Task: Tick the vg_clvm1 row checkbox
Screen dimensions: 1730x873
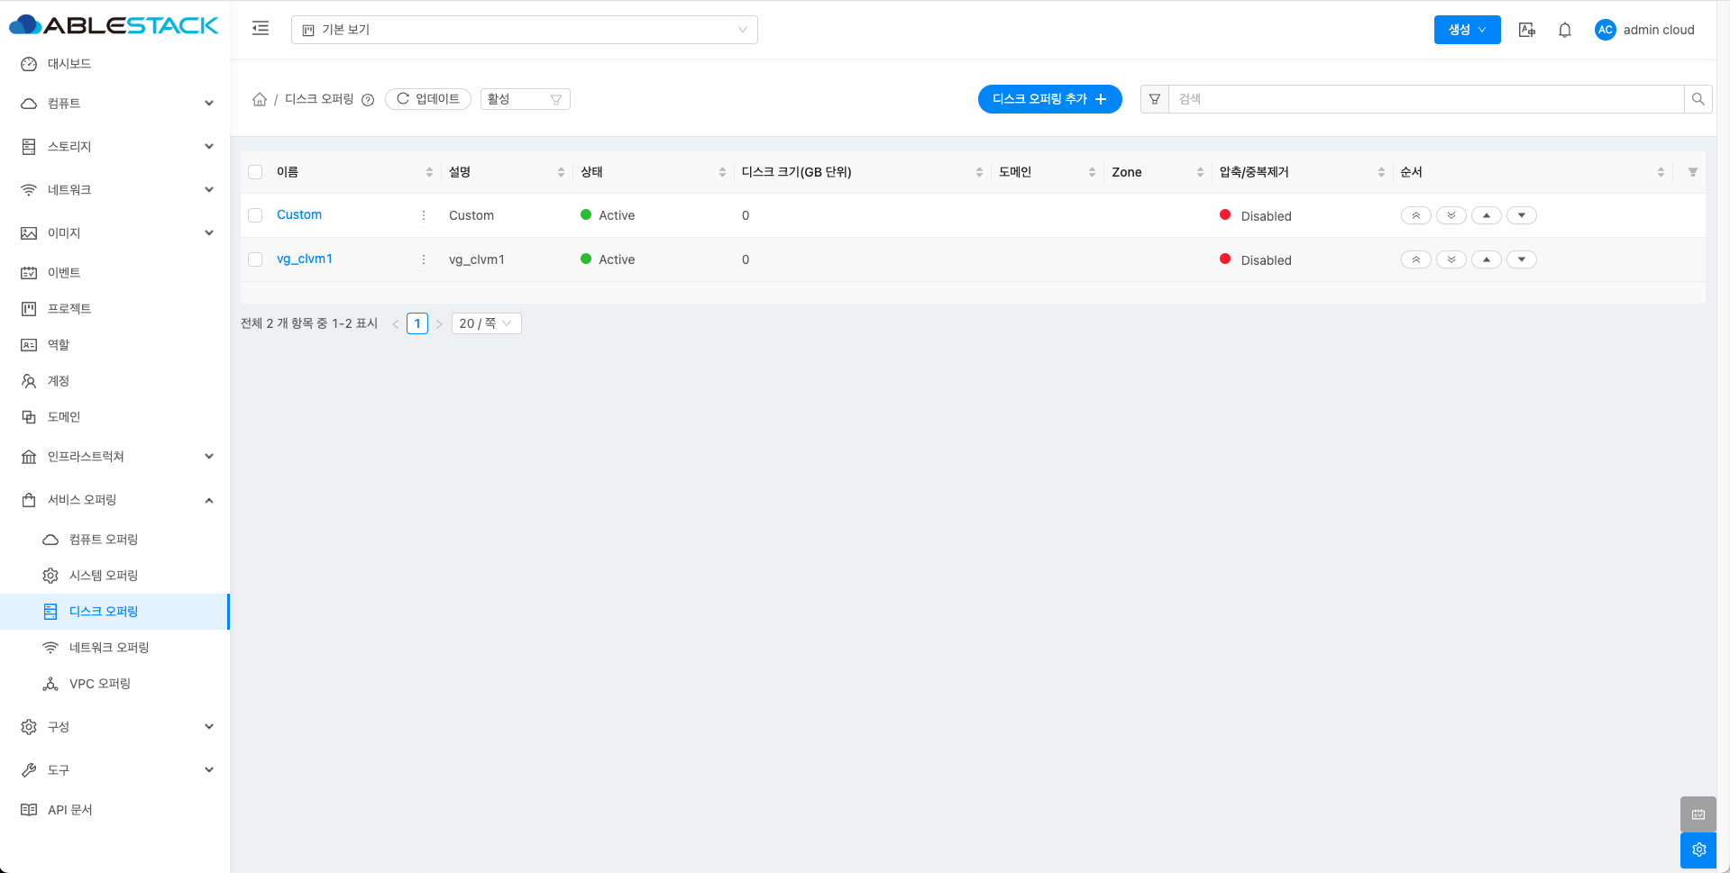Action: coord(255,259)
